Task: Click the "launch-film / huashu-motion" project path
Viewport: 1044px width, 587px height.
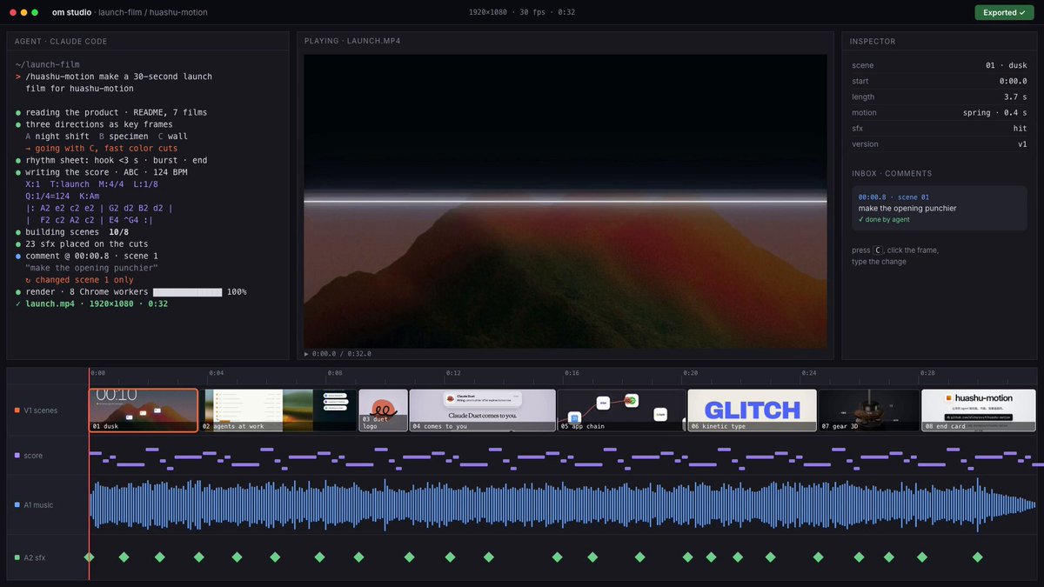Action: 153,13
